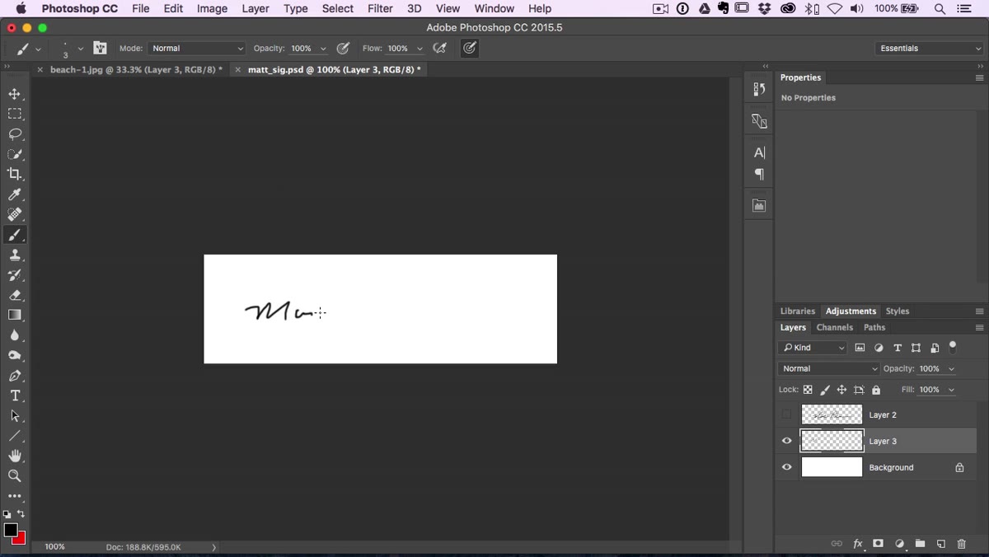
Task: Toggle lock image pixels
Action: click(825, 390)
